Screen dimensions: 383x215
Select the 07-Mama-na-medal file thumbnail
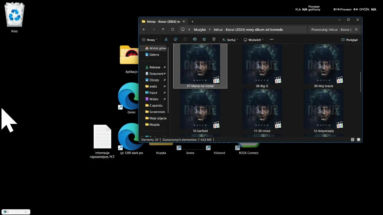click(x=200, y=66)
